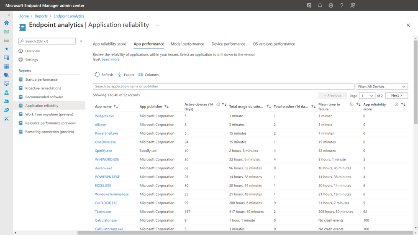Viewport: 418px width, 235px height.
Task: Collapse the report side menu
Action: [81, 41]
